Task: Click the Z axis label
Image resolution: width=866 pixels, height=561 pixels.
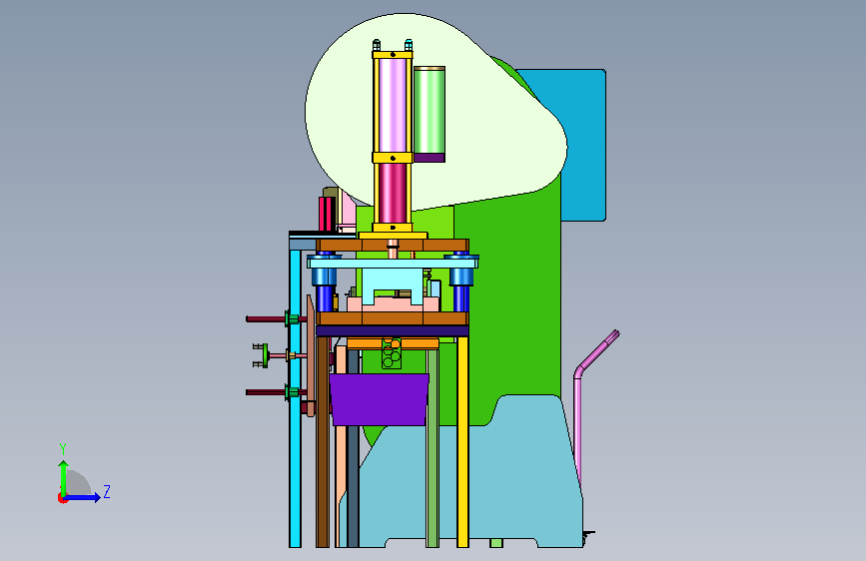Action: click(107, 491)
